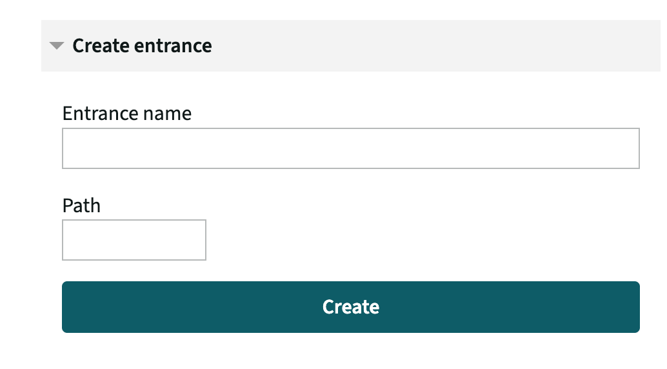Place cursor in the wide name field
Image resolution: width=667 pixels, height=369 pixels.
(350, 148)
